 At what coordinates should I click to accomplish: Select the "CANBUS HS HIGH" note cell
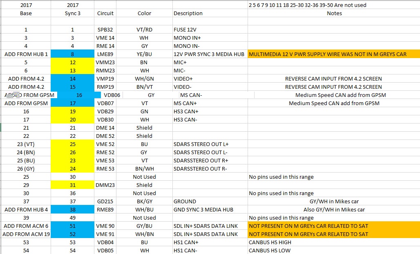(334, 242)
